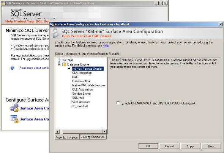This screenshot has height=153, width=224.
Task: Select Database Mail in the tree
Action: pos(81,81)
